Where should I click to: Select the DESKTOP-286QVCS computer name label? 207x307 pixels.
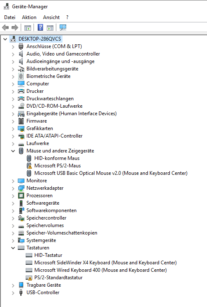pos(40,39)
